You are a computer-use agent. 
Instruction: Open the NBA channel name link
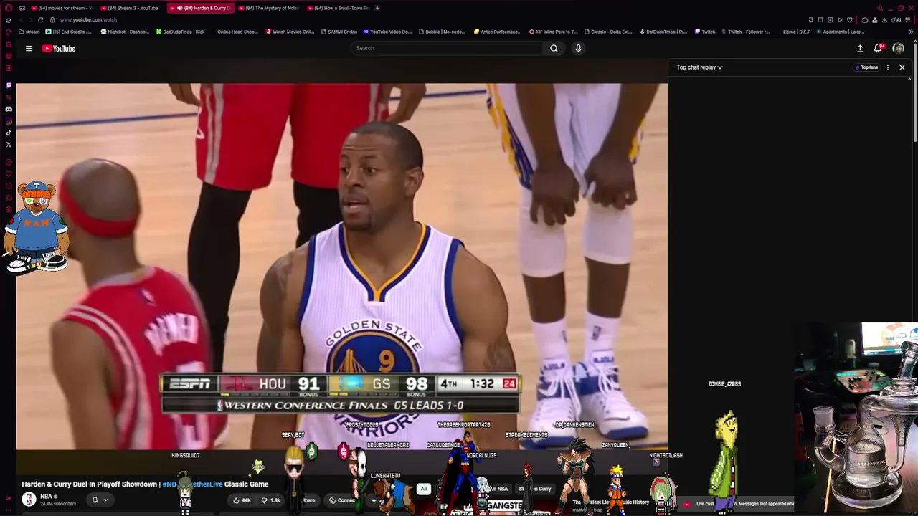click(x=46, y=496)
